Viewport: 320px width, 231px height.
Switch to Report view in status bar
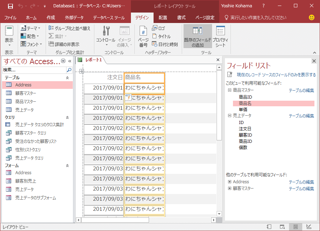[x=269, y=227]
